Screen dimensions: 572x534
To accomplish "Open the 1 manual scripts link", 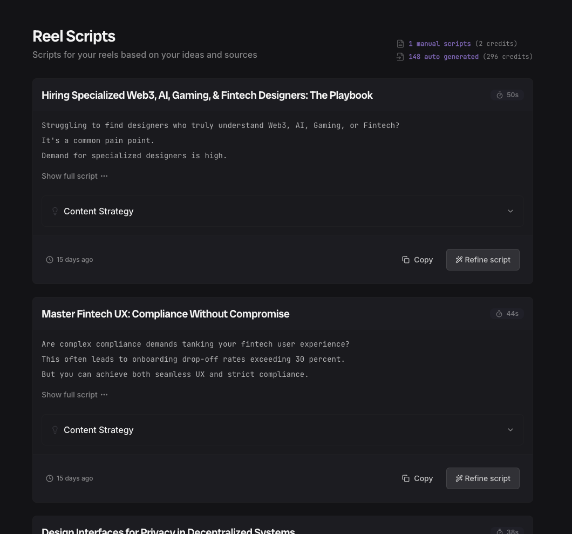I will tap(439, 44).
